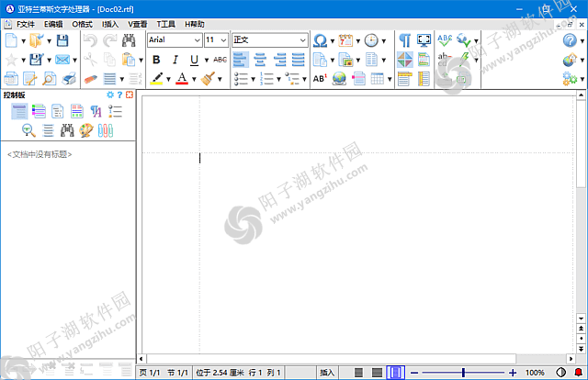Open the V查看 menu
Viewport: 588px width, 380px height.
point(137,25)
